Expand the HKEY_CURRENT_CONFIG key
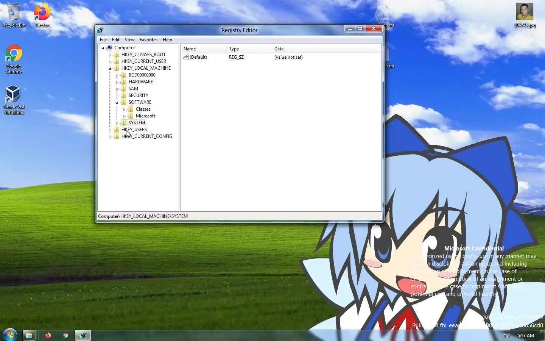This screenshot has width=545, height=341. [x=110, y=137]
